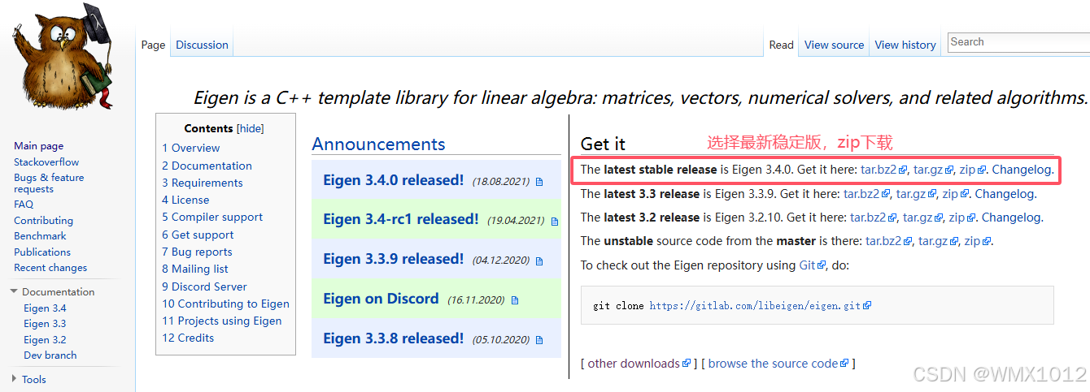The image size is (1090, 392).
Task: Open document icon next to Eigen 3.3.8 released
Action: (x=538, y=339)
